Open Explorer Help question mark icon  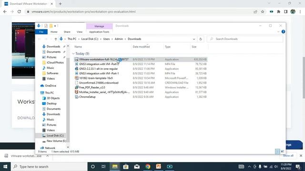(283, 32)
